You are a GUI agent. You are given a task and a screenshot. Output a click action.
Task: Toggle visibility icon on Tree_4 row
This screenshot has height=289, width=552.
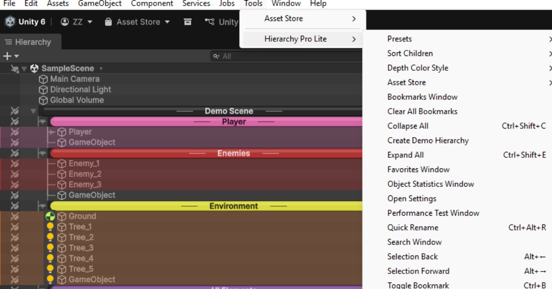click(15, 258)
